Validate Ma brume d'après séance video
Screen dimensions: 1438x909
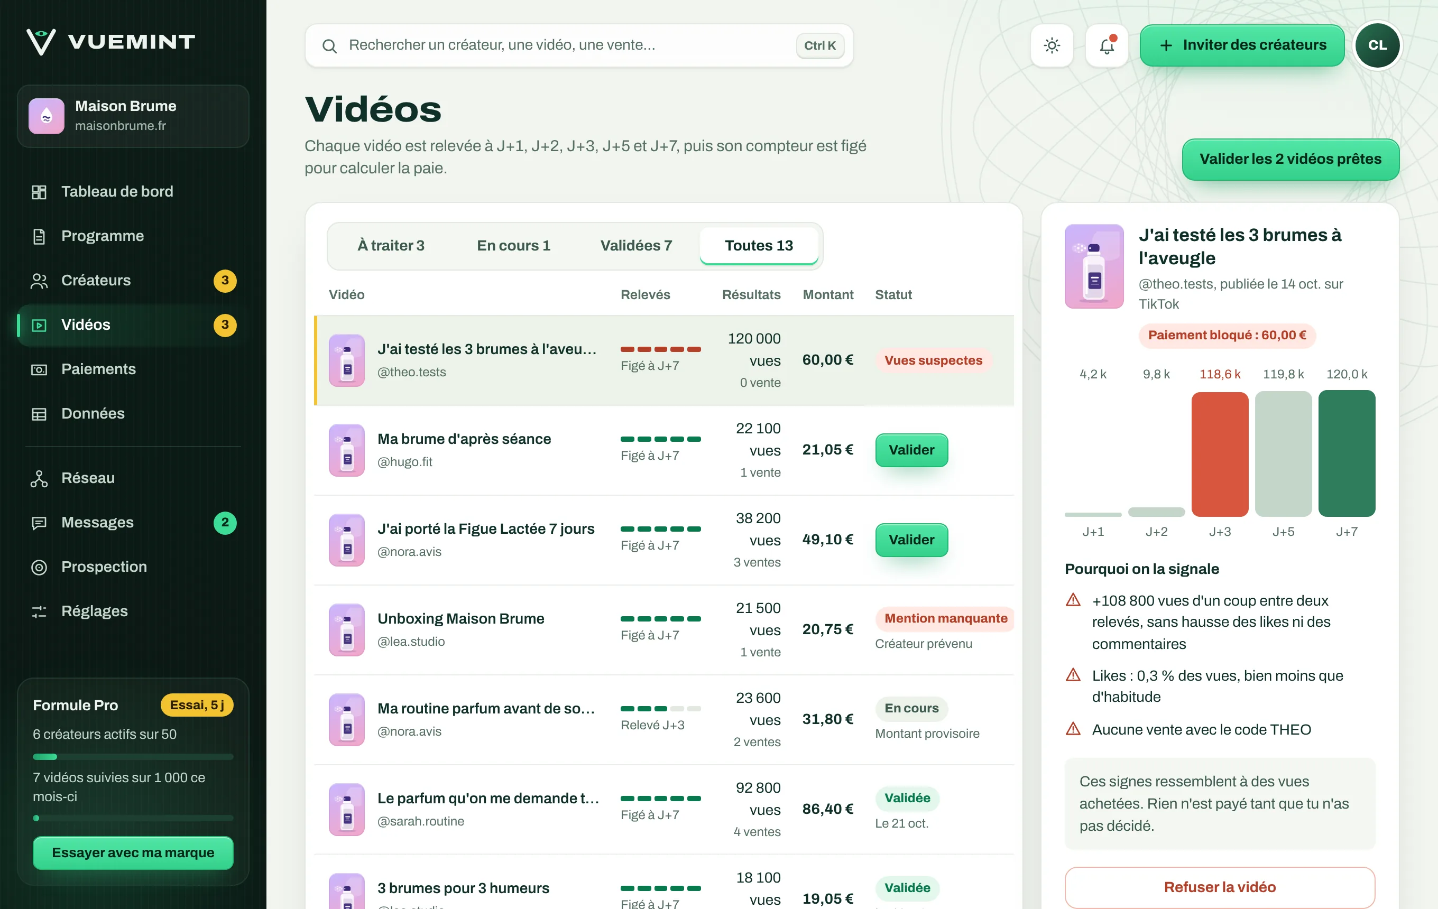(x=911, y=450)
